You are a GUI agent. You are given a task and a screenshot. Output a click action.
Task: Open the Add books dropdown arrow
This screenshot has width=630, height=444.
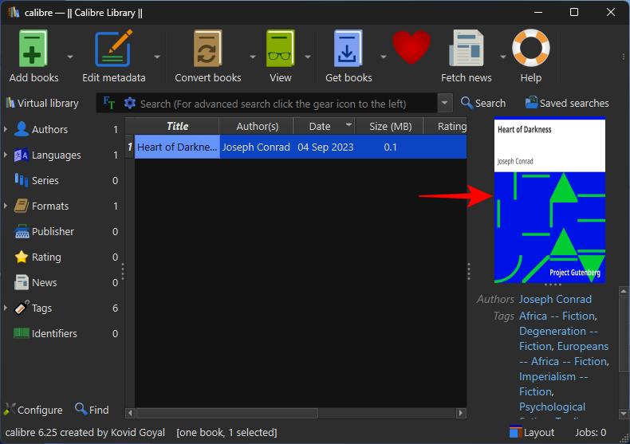pos(70,57)
